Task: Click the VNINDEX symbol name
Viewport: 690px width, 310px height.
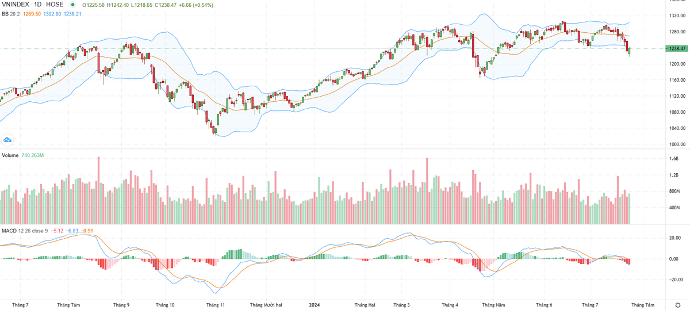Action: (15, 4)
